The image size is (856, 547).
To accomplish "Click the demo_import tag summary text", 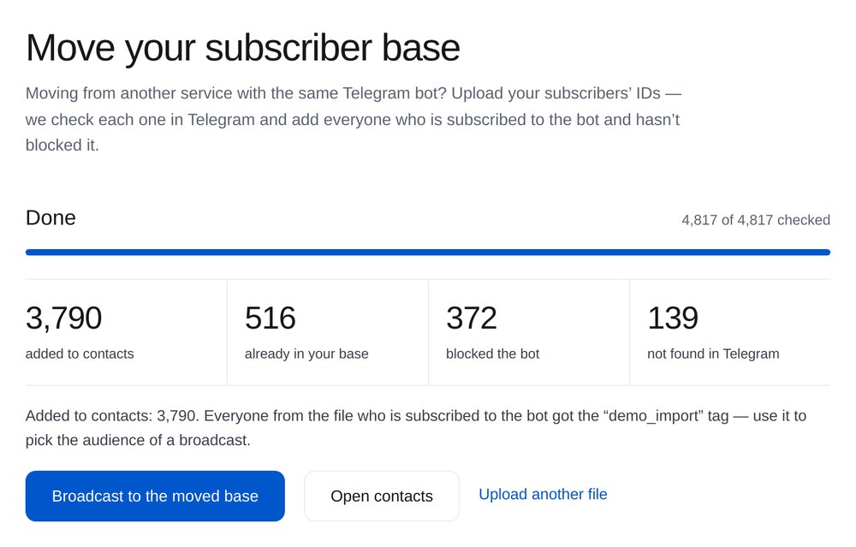I will (x=416, y=427).
